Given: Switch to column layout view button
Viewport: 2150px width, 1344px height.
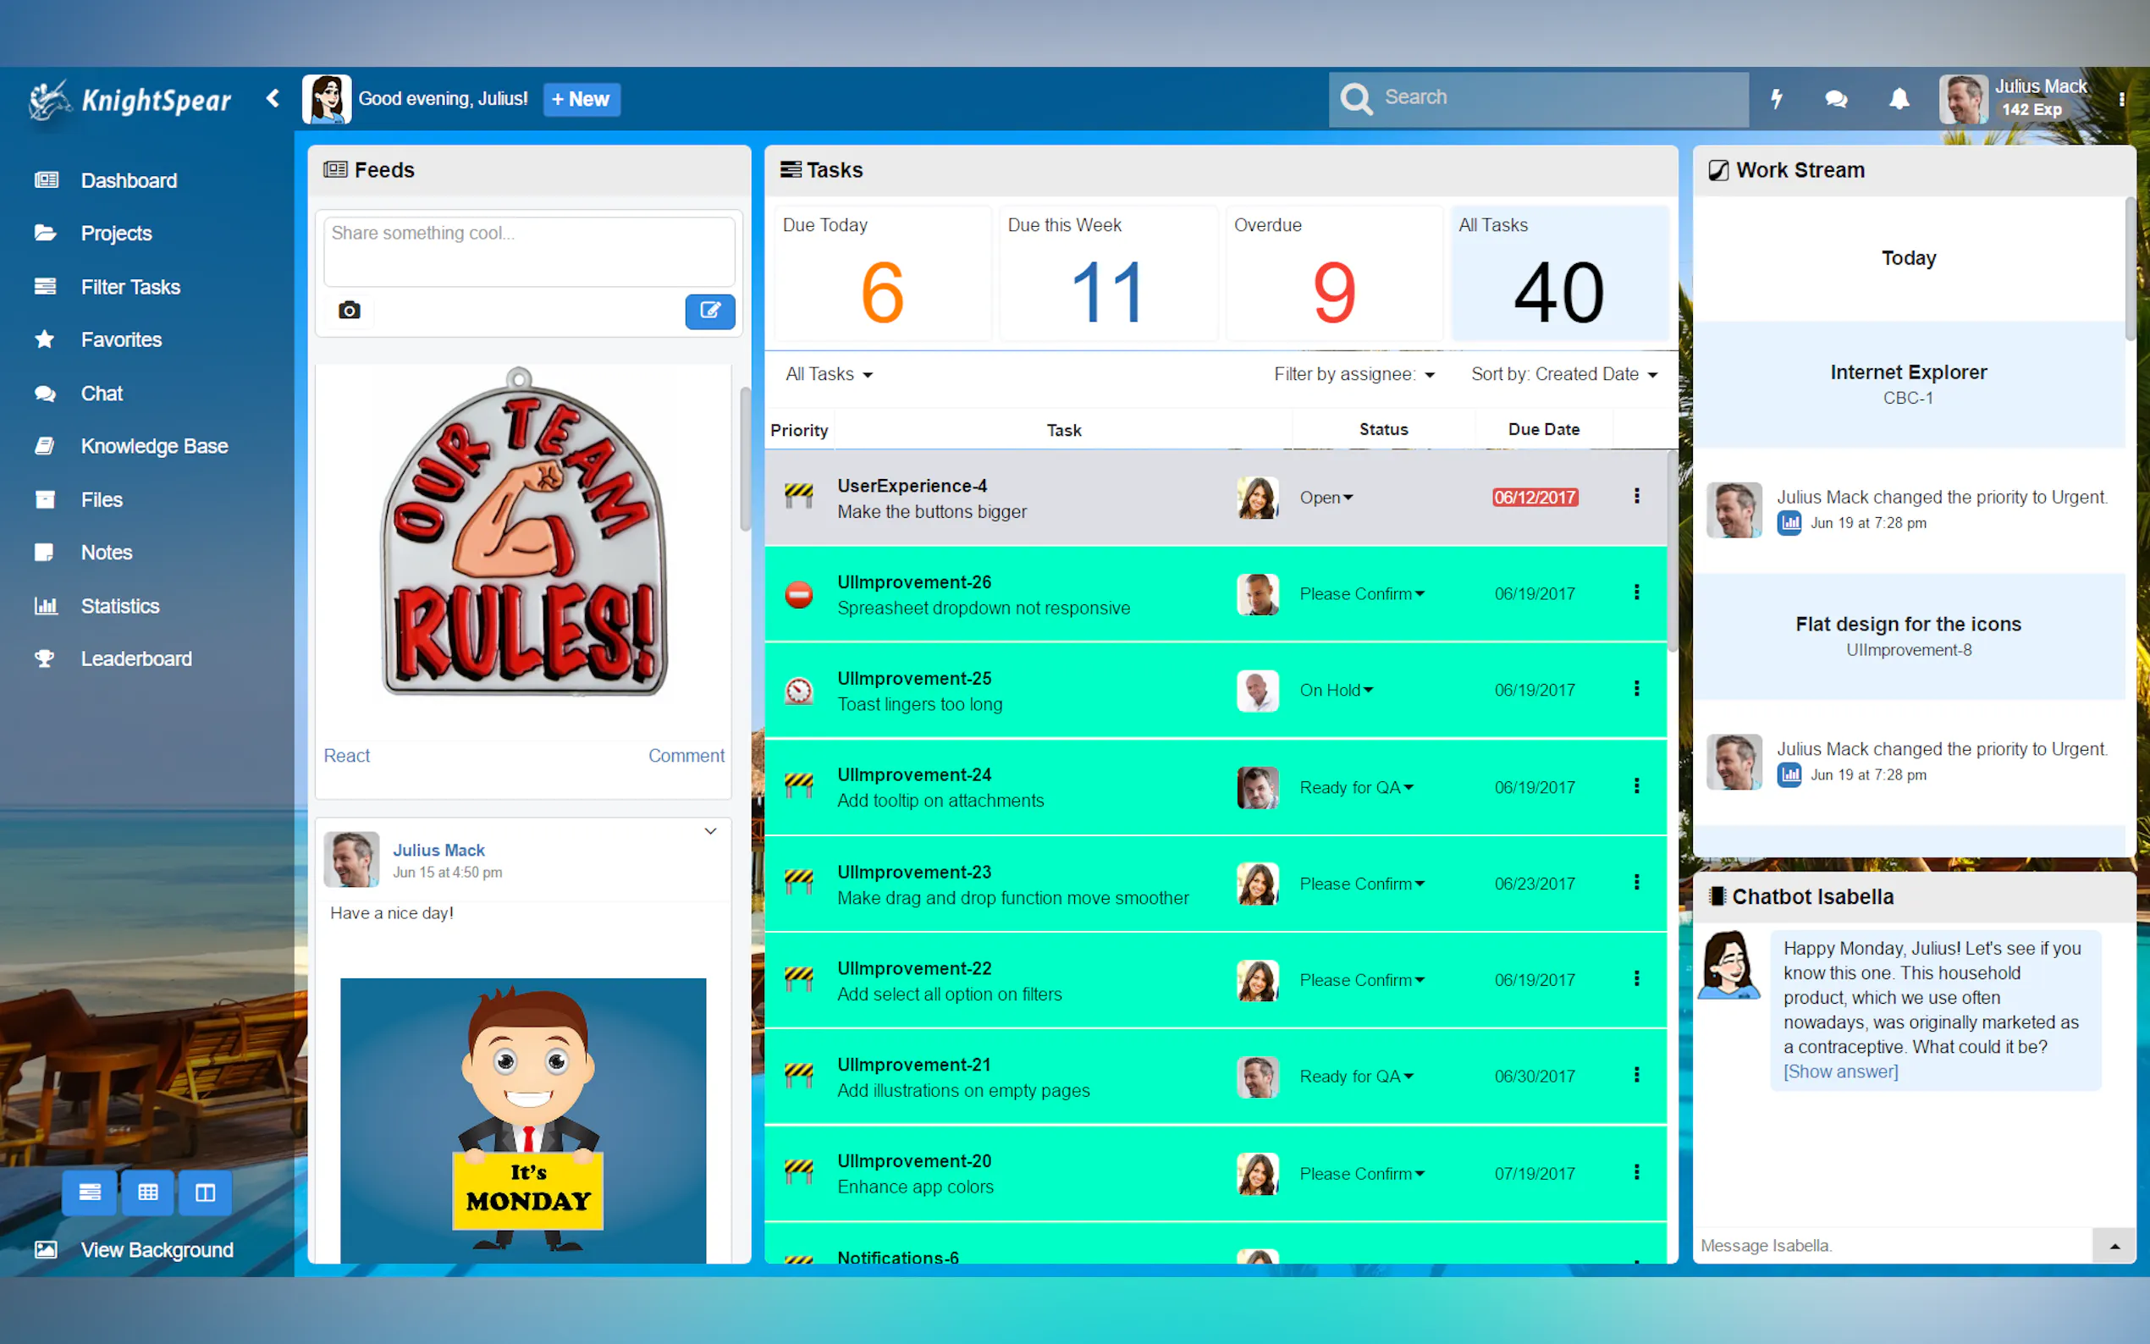Looking at the screenshot, I should tap(206, 1192).
